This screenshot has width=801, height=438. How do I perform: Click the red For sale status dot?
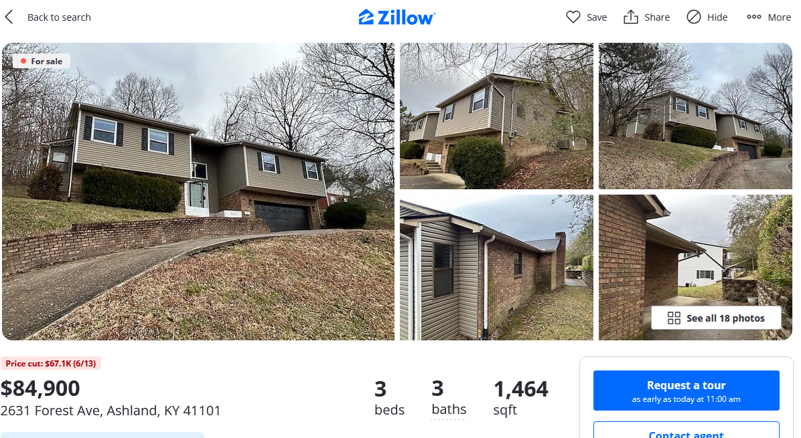pyautogui.click(x=23, y=62)
